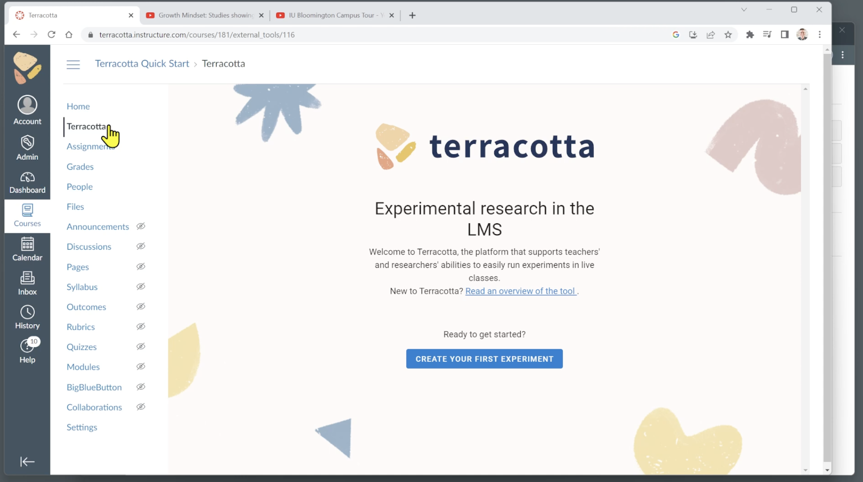Open People in course navigation
863x482 pixels.
coord(80,187)
